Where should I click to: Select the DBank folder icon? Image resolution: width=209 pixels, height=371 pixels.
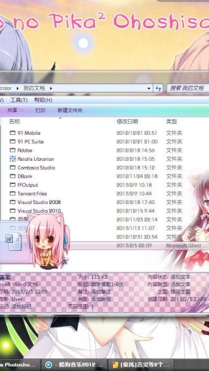pos(12,176)
